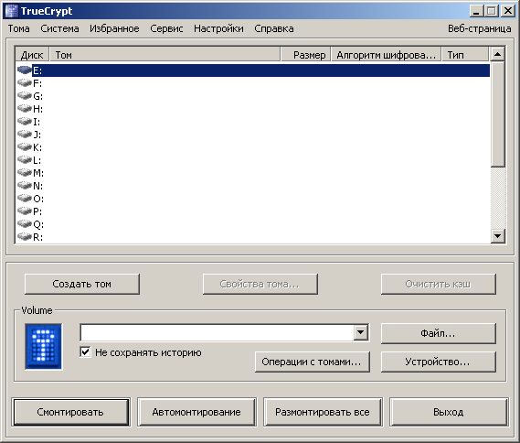Sort by the Диск column header
Image resolution: width=520 pixels, height=443 pixels.
(32, 55)
